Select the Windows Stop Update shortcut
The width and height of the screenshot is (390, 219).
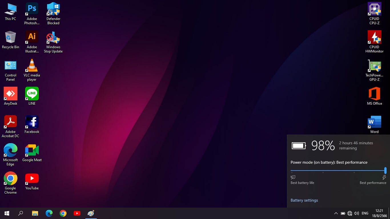click(53, 42)
